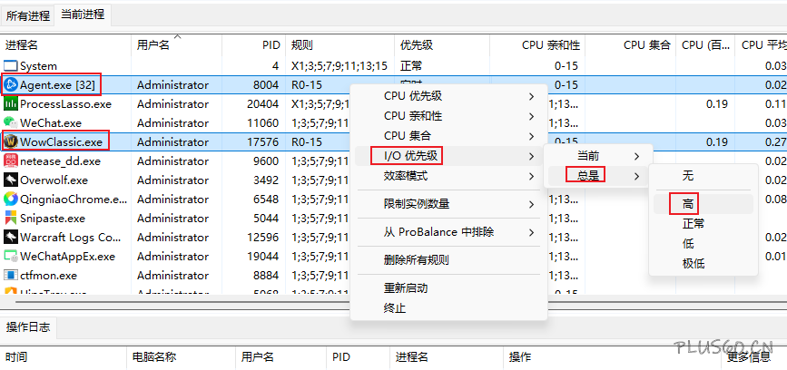Click the 操作 log column header
Image resolution: width=787 pixels, height=370 pixels.
pos(613,357)
